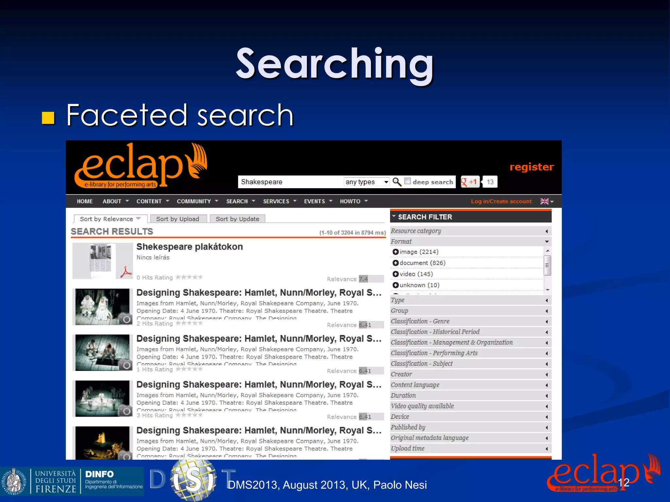Click the Format list scroll-down arrow
Image resolution: width=670 pixels, height=502 pixels.
(x=547, y=290)
